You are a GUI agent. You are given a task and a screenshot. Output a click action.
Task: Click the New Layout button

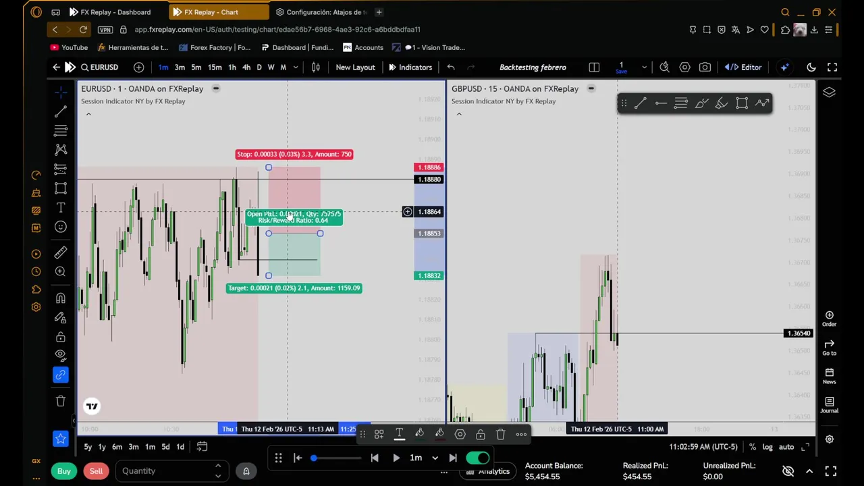pyautogui.click(x=355, y=67)
